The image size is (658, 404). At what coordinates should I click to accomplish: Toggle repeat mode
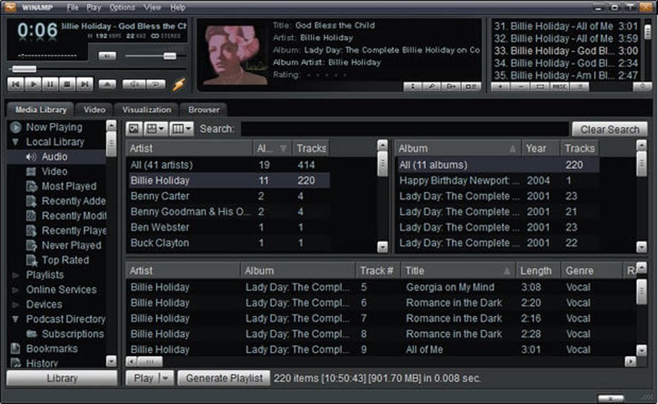click(156, 85)
